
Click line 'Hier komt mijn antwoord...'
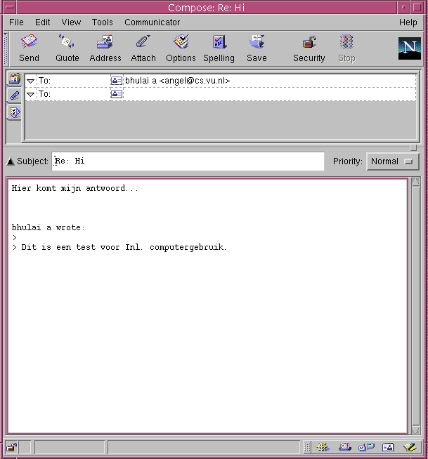click(x=74, y=188)
